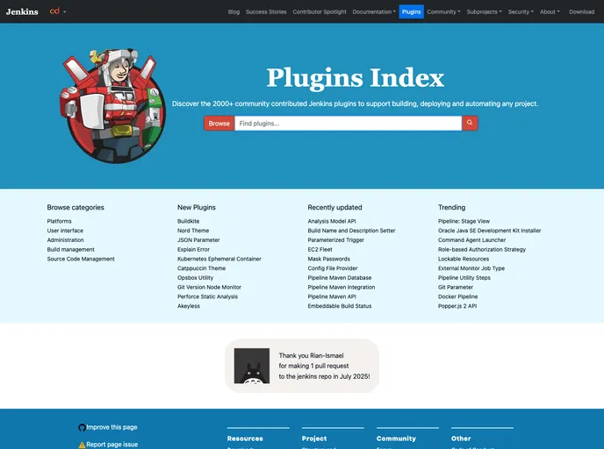Open the Build management category
604x449 pixels.
pyautogui.click(x=71, y=249)
